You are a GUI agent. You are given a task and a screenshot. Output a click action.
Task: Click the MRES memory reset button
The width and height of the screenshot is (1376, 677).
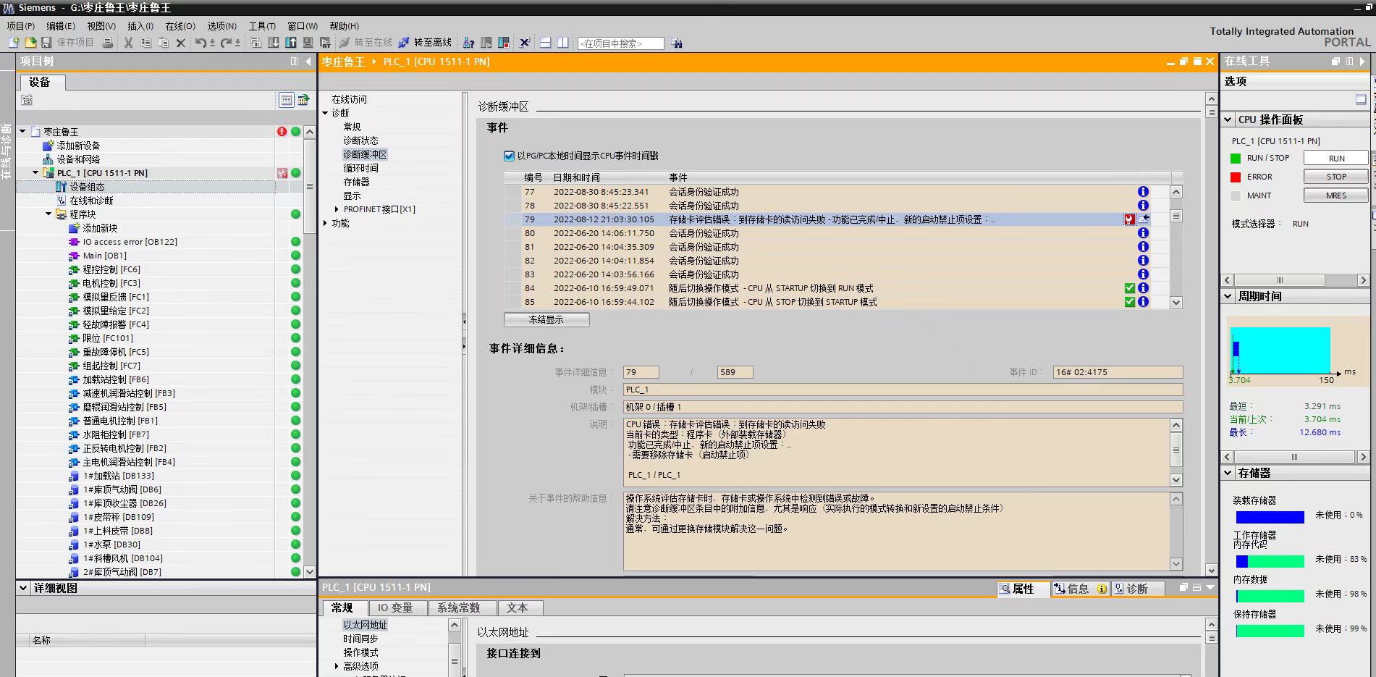coord(1336,195)
